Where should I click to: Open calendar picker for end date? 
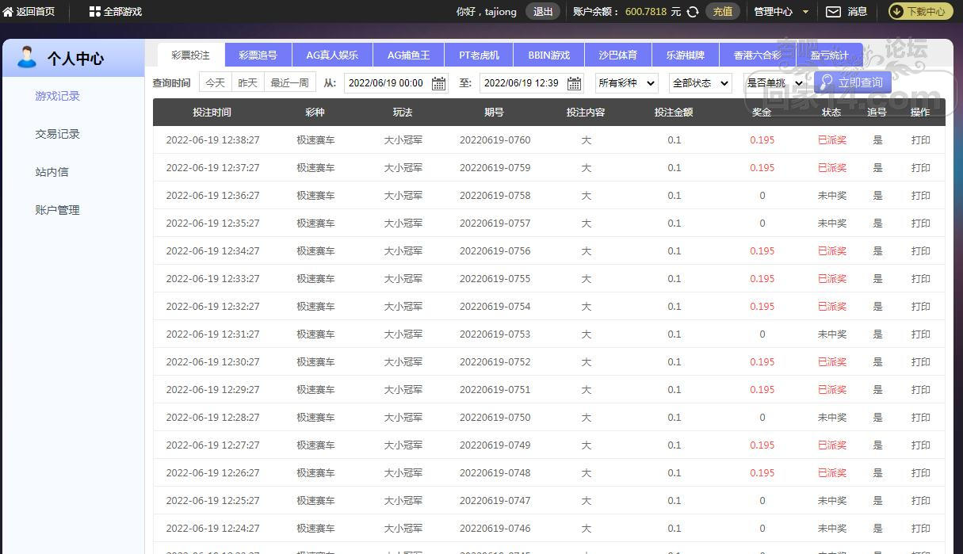574,83
